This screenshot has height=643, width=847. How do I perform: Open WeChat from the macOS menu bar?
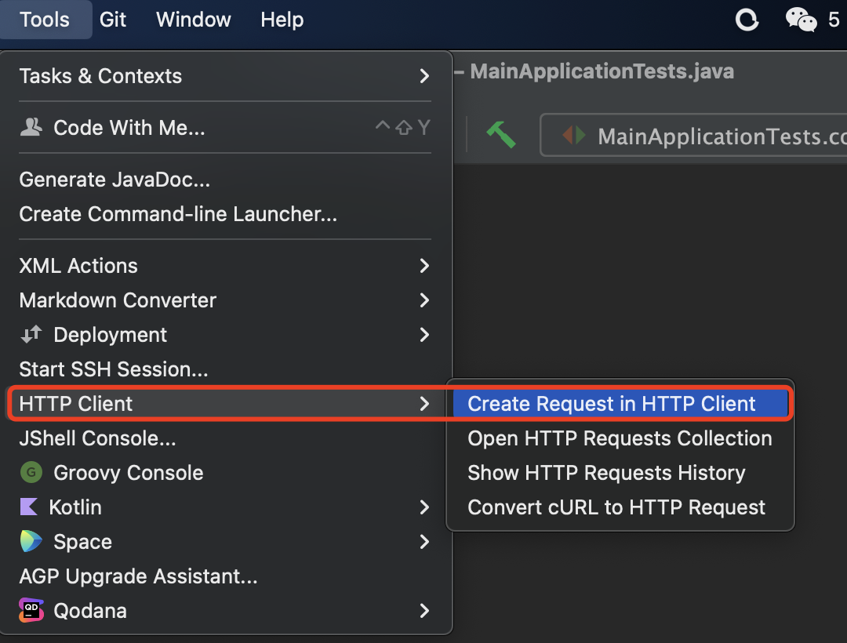[801, 20]
